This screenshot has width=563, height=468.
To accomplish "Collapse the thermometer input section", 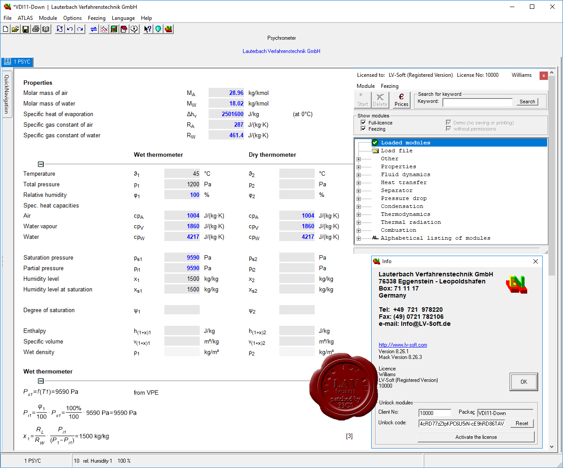I will (41, 164).
